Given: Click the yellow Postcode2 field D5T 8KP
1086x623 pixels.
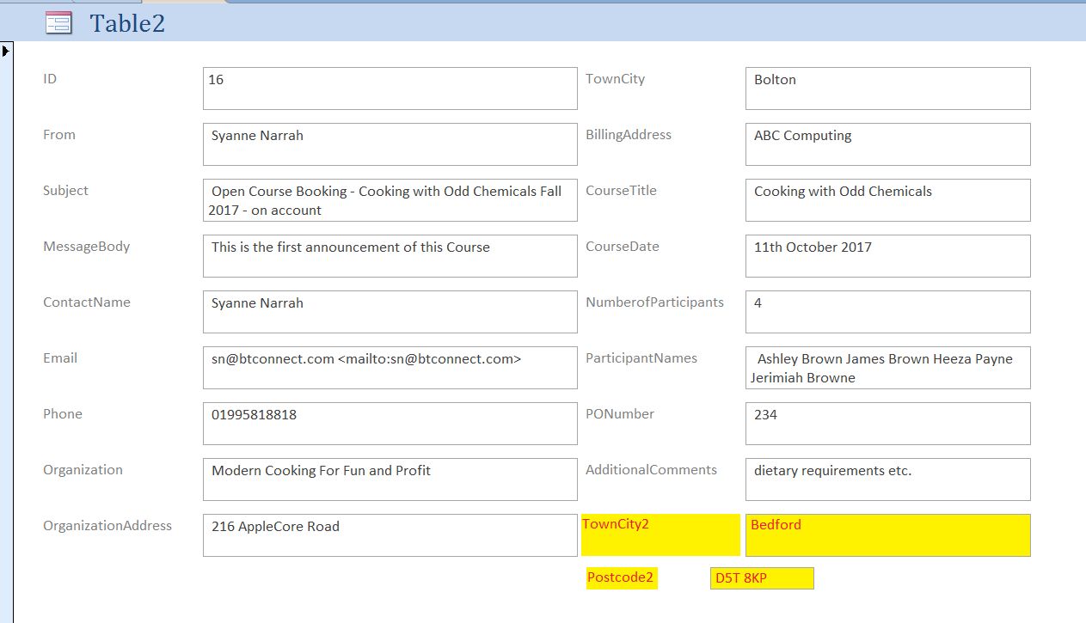Looking at the screenshot, I should pyautogui.click(x=762, y=578).
